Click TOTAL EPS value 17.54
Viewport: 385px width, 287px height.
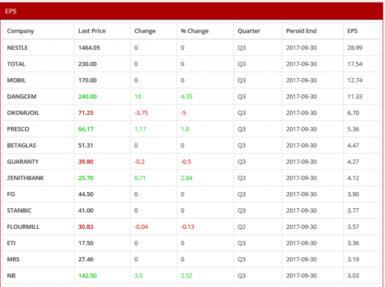355,64
